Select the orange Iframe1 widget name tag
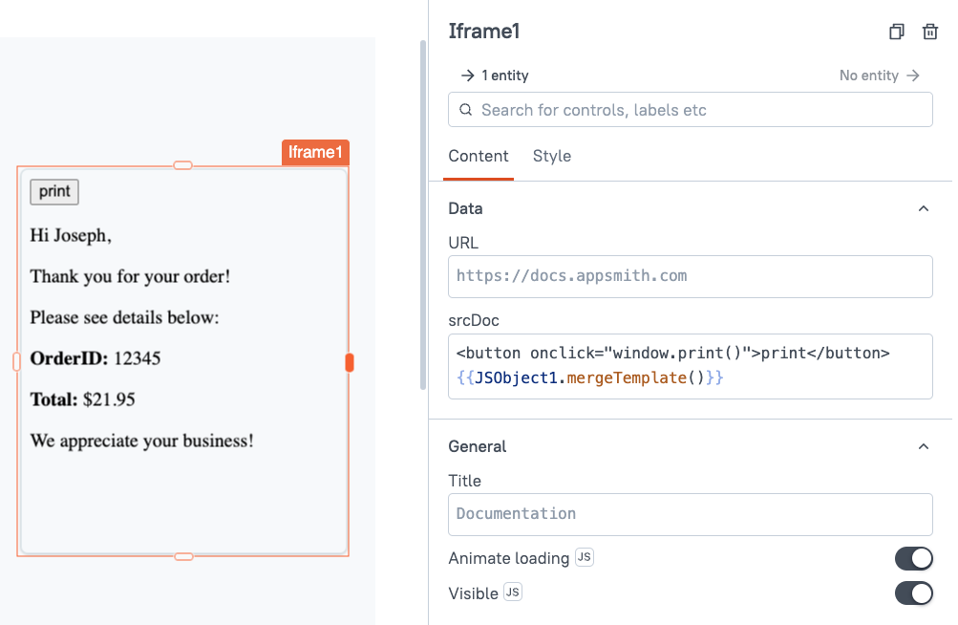Screen dimensions: 958x625 tap(315, 151)
